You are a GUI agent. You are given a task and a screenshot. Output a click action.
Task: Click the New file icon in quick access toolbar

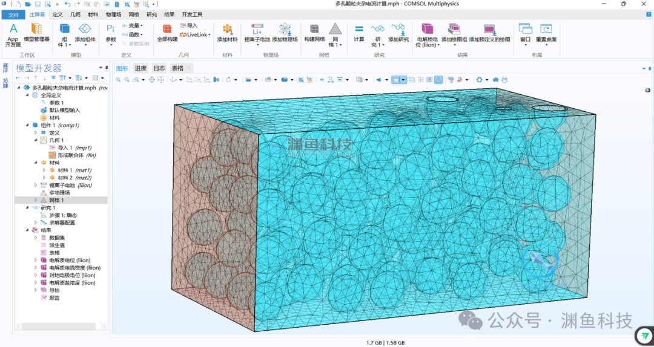[18, 4]
